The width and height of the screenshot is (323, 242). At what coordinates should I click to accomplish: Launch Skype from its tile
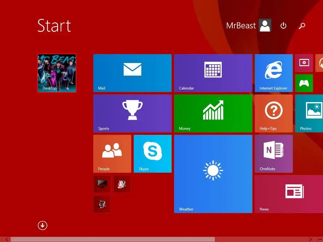pos(152,154)
